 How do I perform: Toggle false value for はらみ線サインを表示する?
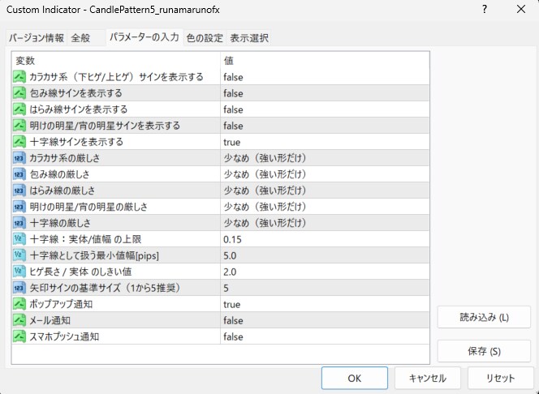325,109
